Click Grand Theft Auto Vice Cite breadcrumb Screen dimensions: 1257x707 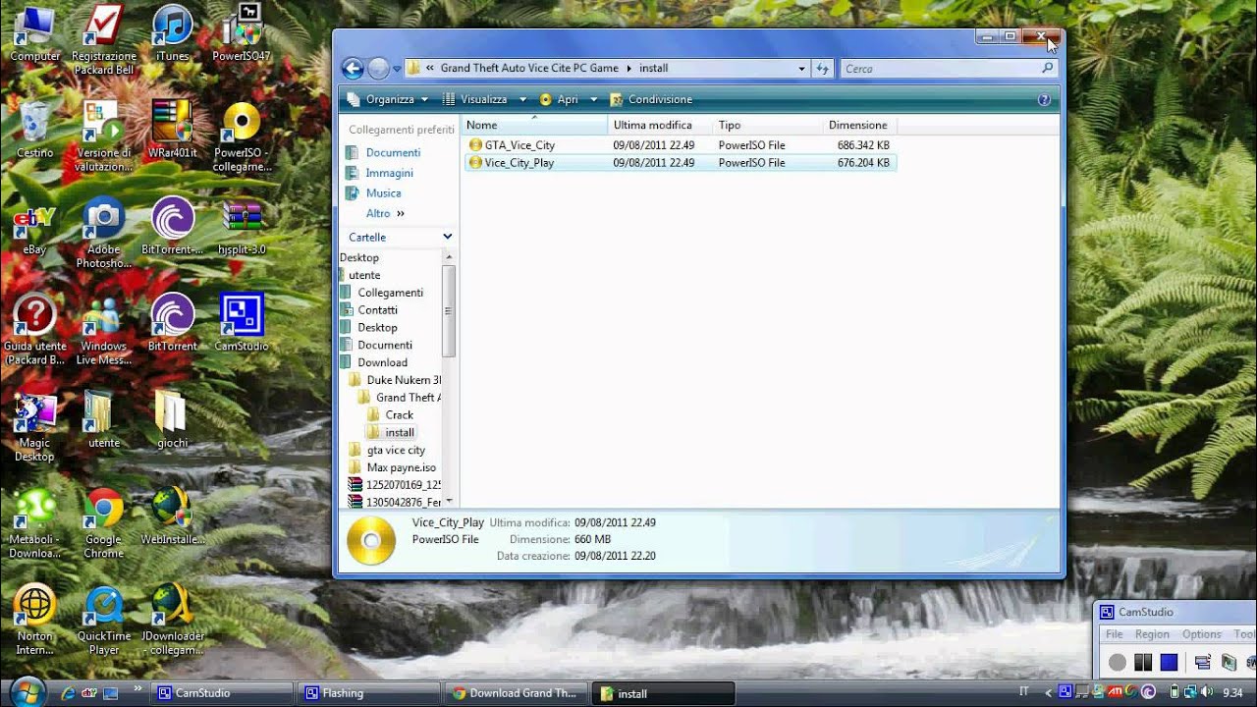529,68
